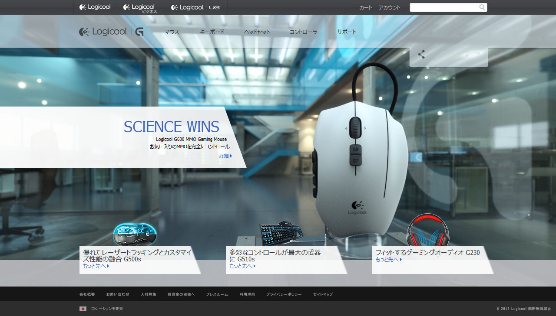This screenshot has width=556, height=316.
Task: Click the お気に入りのMMOを完全にコントロール tagline
Action: pos(190,147)
